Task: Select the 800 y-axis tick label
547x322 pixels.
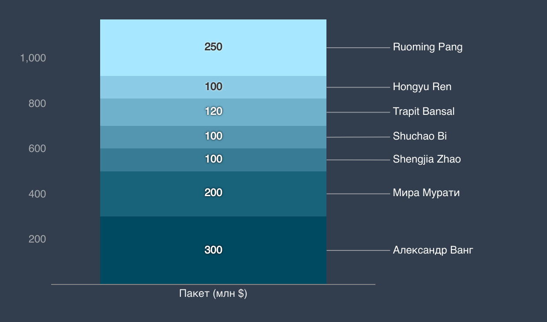Action: [x=37, y=104]
